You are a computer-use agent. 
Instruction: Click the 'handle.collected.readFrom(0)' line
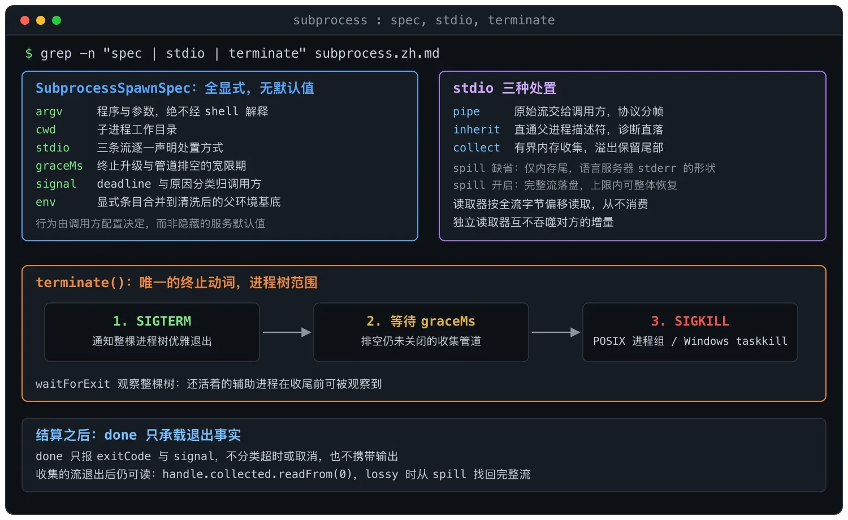pyautogui.click(x=283, y=474)
